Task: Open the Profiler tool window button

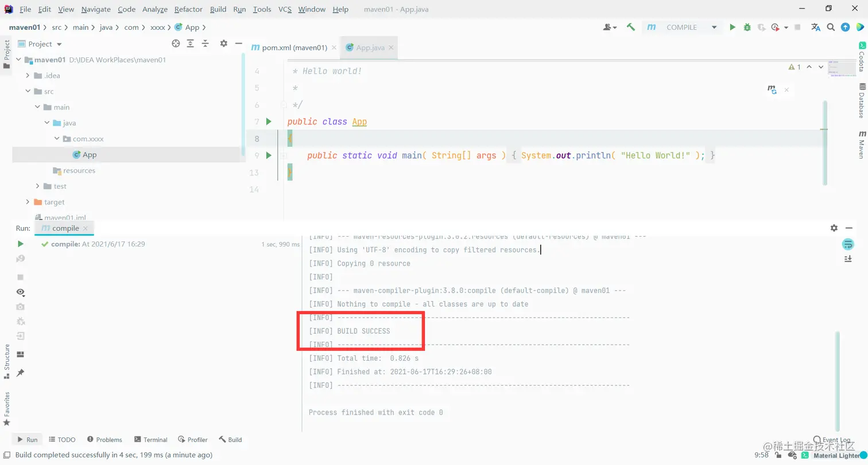Action: 193,440
